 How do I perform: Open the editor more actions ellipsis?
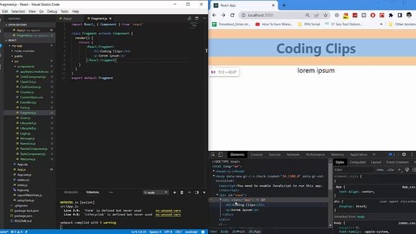[x=204, y=18]
